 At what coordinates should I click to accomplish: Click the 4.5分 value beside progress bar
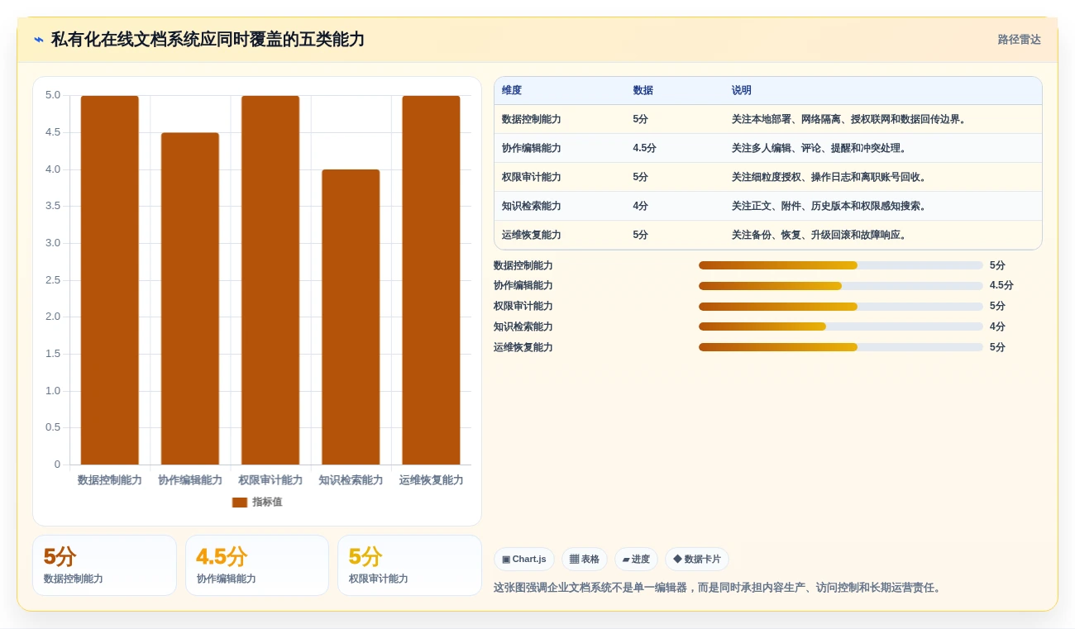1001,286
